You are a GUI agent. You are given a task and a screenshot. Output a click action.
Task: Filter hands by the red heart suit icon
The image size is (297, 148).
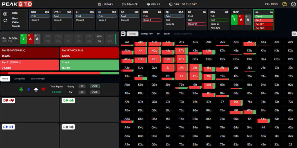coord(43,89)
